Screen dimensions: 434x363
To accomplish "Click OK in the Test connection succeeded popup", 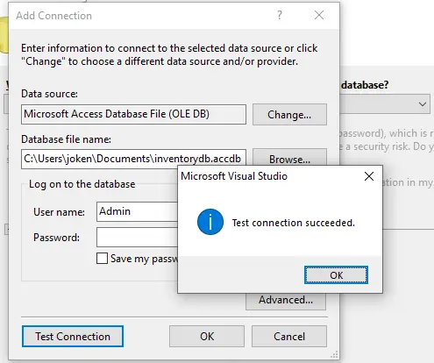I will (336, 274).
